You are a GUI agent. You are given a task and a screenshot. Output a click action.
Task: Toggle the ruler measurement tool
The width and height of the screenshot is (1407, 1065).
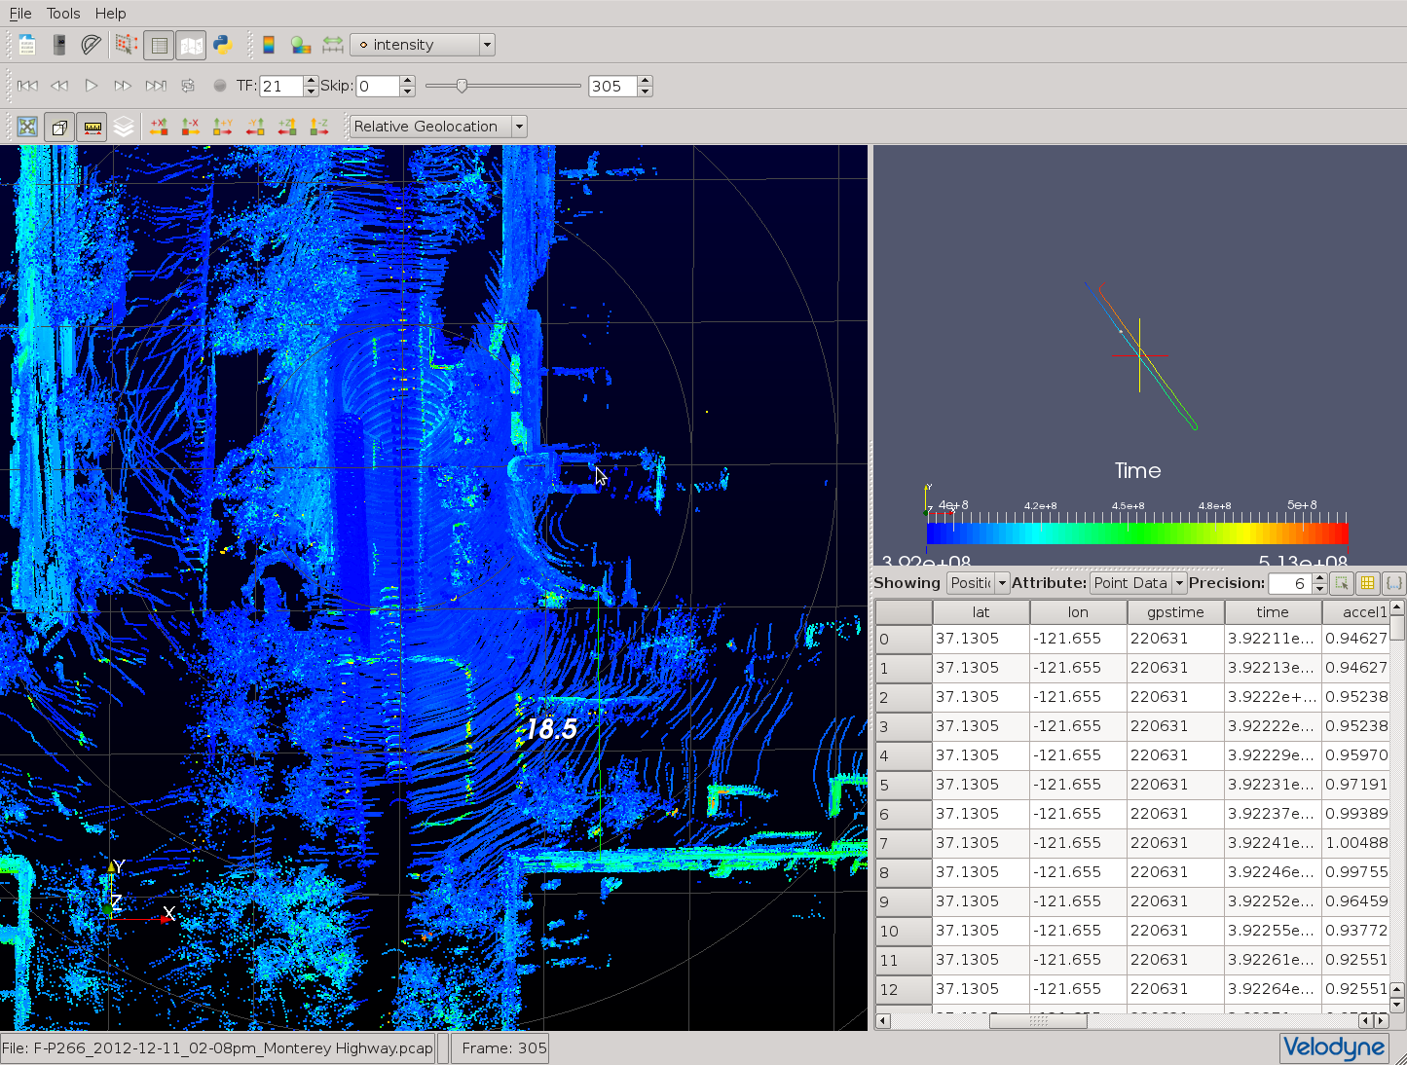(93, 127)
